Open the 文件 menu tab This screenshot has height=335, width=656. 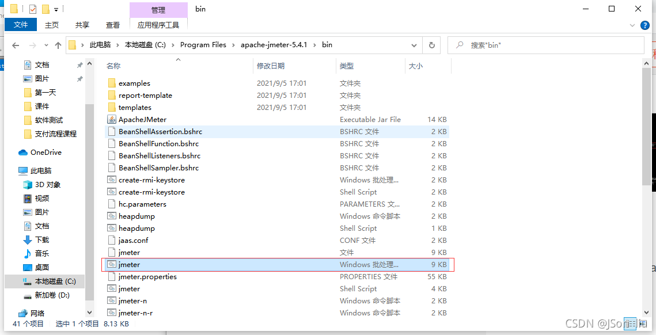pyautogui.click(x=21, y=25)
